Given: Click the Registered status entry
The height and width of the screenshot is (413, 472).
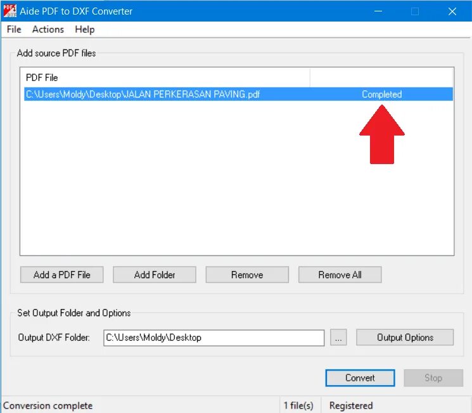Looking at the screenshot, I should tap(351, 405).
